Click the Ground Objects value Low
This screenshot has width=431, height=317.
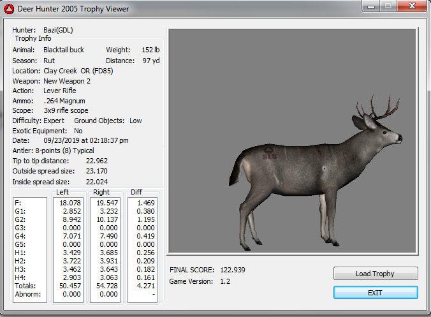[x=136, y=121]
